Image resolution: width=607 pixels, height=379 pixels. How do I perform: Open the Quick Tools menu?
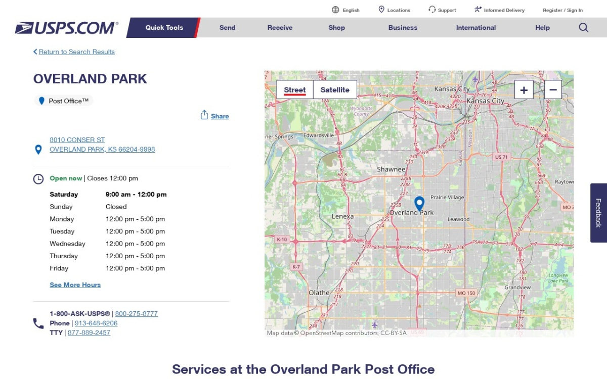[x=164, y=28]
